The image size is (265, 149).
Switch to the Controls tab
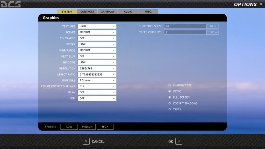tap(87, 12)
